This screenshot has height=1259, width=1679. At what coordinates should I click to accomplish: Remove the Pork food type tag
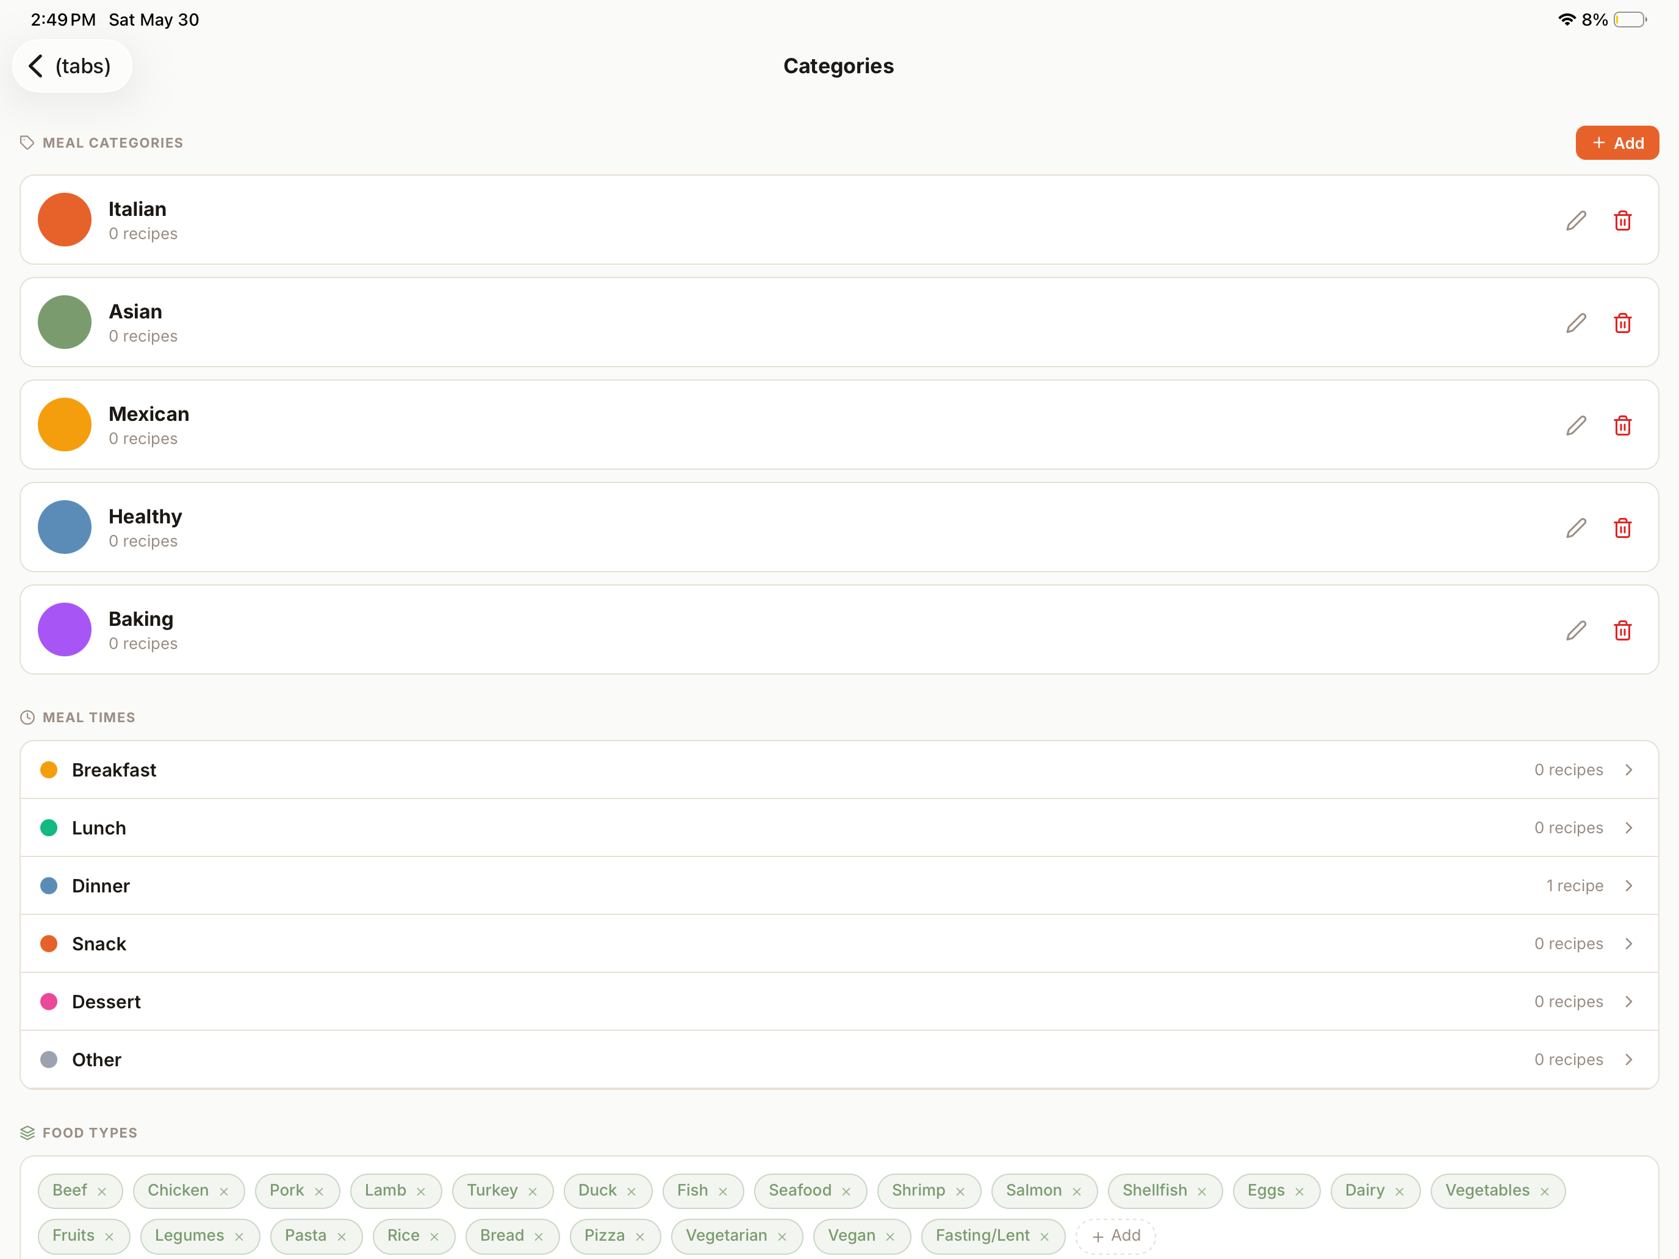pos(319,1191)
